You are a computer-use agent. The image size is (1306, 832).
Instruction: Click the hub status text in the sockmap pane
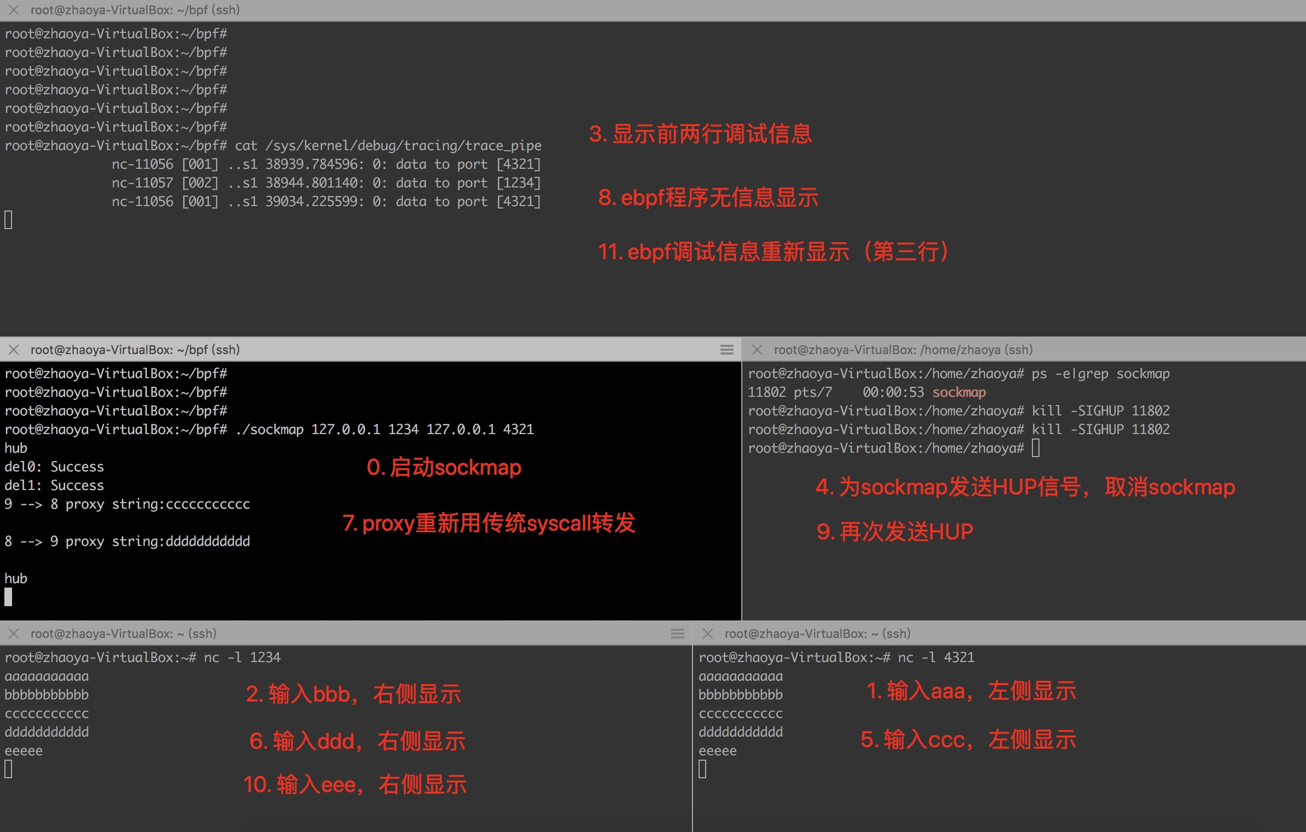15,578
